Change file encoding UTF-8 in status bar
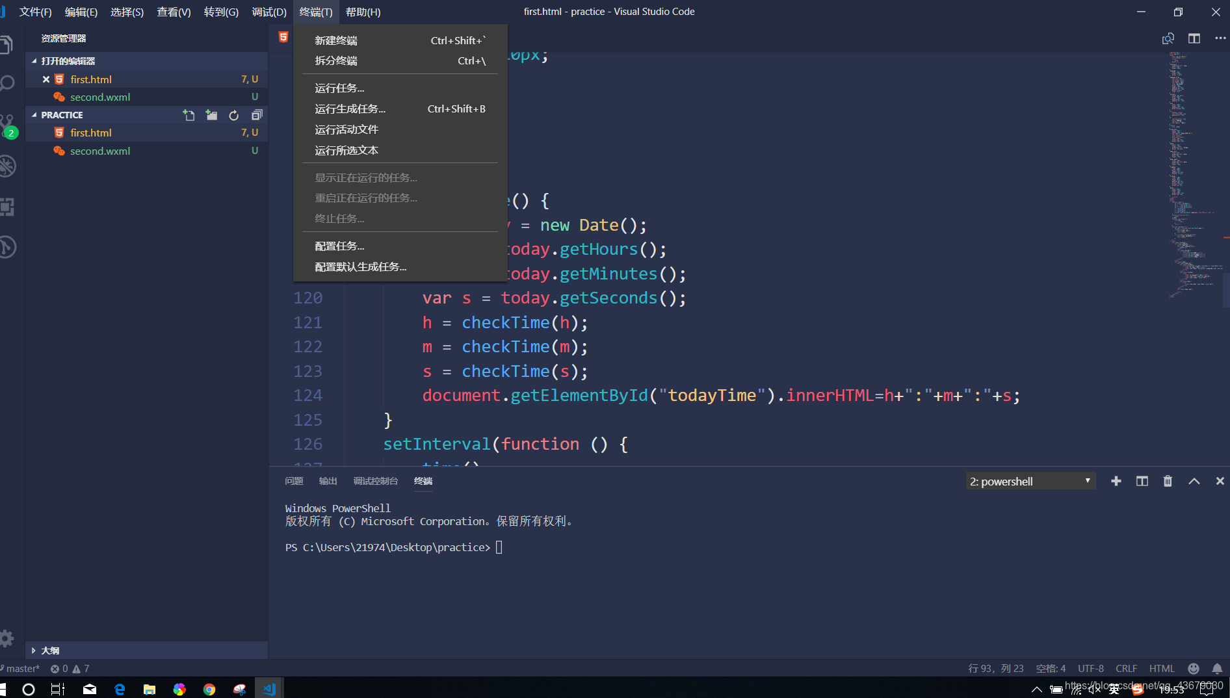 tap(1090, 668)
